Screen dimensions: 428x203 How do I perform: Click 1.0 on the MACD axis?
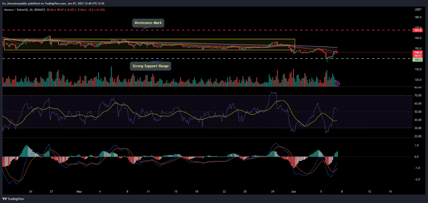click(418, 145)
